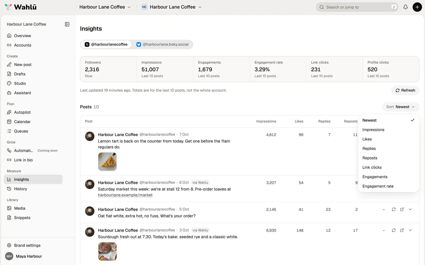This screenshot has width=425, height=265.
Task: Click the Refresh button
Action: click(405, 90)
